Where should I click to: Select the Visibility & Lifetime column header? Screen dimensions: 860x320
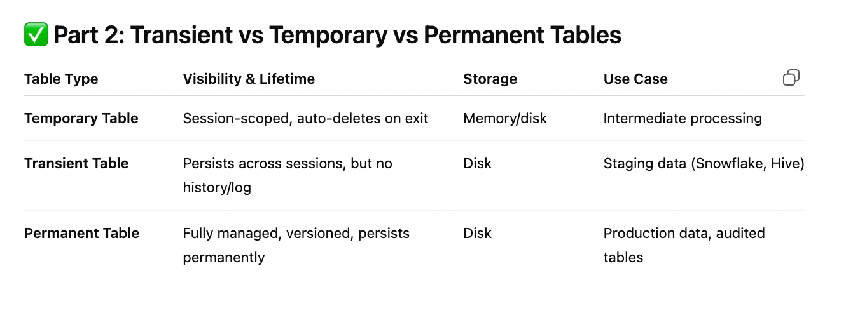(249, 79)
